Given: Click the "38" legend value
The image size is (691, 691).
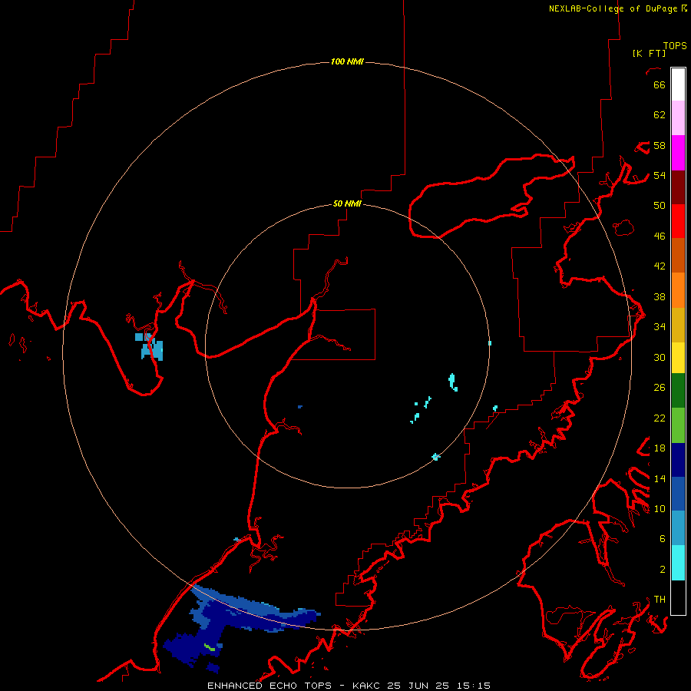Looking at the screenshot, I should pos(660,296).
